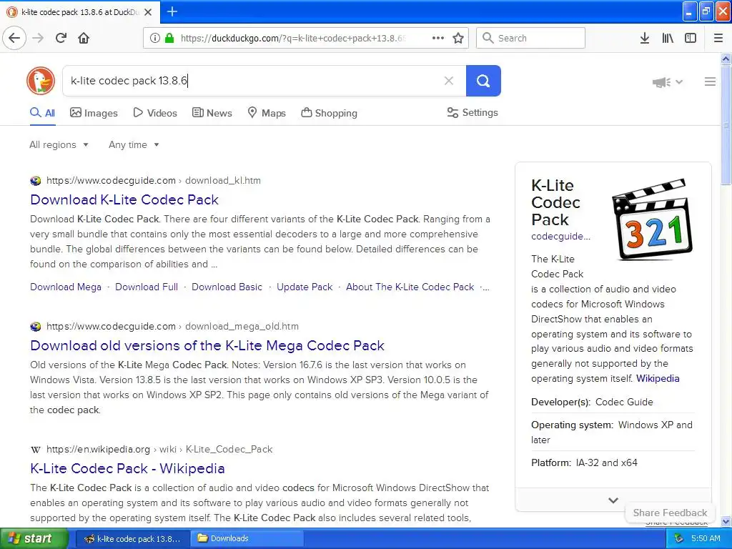Open a new tab with plus button
This screenshot has height=549, width=732.
coord(172,11)
